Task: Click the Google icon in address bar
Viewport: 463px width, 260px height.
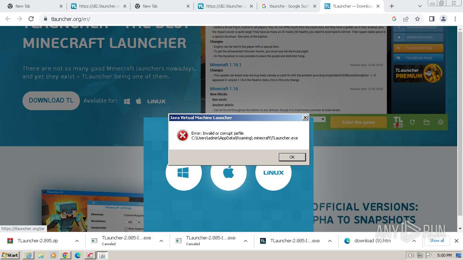Action: [394, 19]
